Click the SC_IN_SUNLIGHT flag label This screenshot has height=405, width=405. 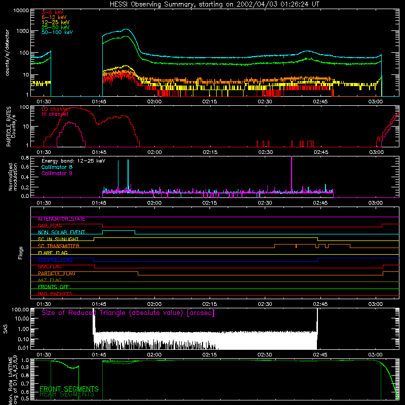pos(58,239)
